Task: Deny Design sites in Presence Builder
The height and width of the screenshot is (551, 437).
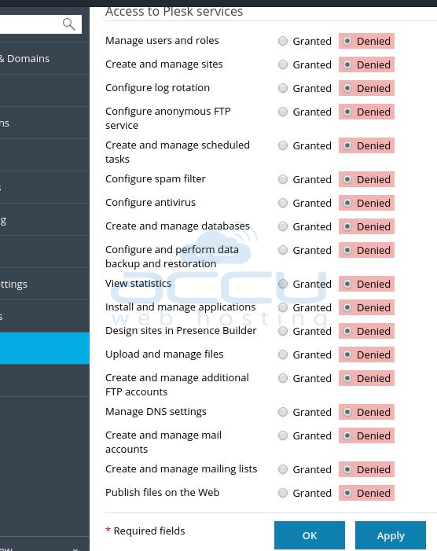Action: click(347, 331)
